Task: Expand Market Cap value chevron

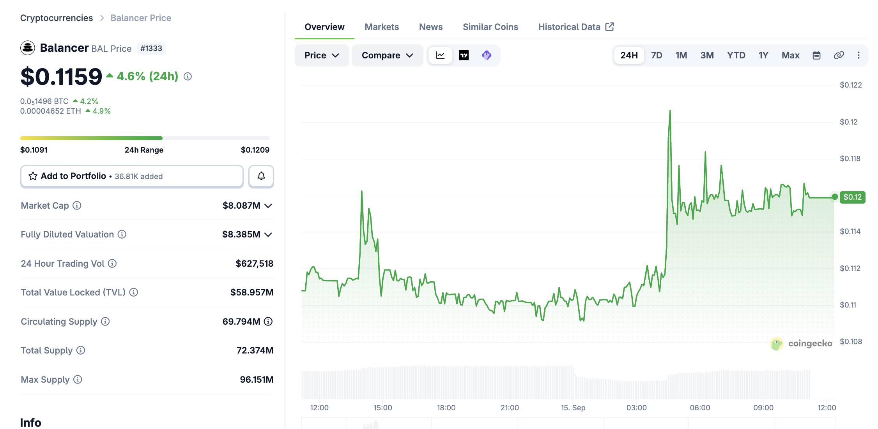Action: click(268, 206)
